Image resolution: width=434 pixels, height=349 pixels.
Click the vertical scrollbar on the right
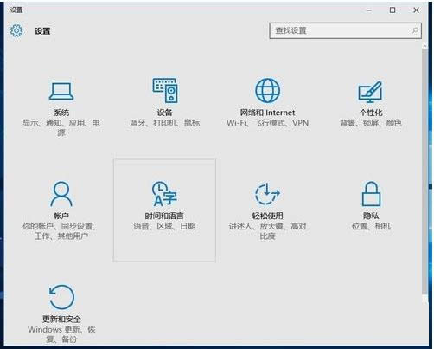pyautogui.click(x=424, y=171)
